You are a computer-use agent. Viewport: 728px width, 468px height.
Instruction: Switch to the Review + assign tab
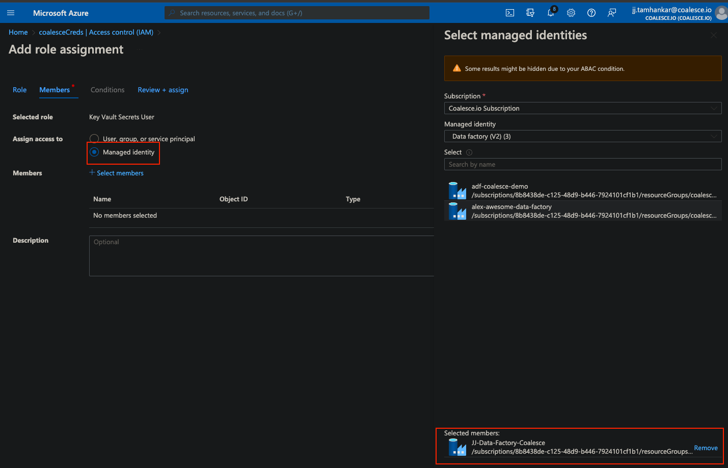click(x=163, y=90)
